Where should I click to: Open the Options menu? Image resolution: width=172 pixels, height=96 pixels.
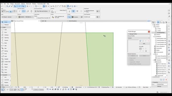pos(23,4)
